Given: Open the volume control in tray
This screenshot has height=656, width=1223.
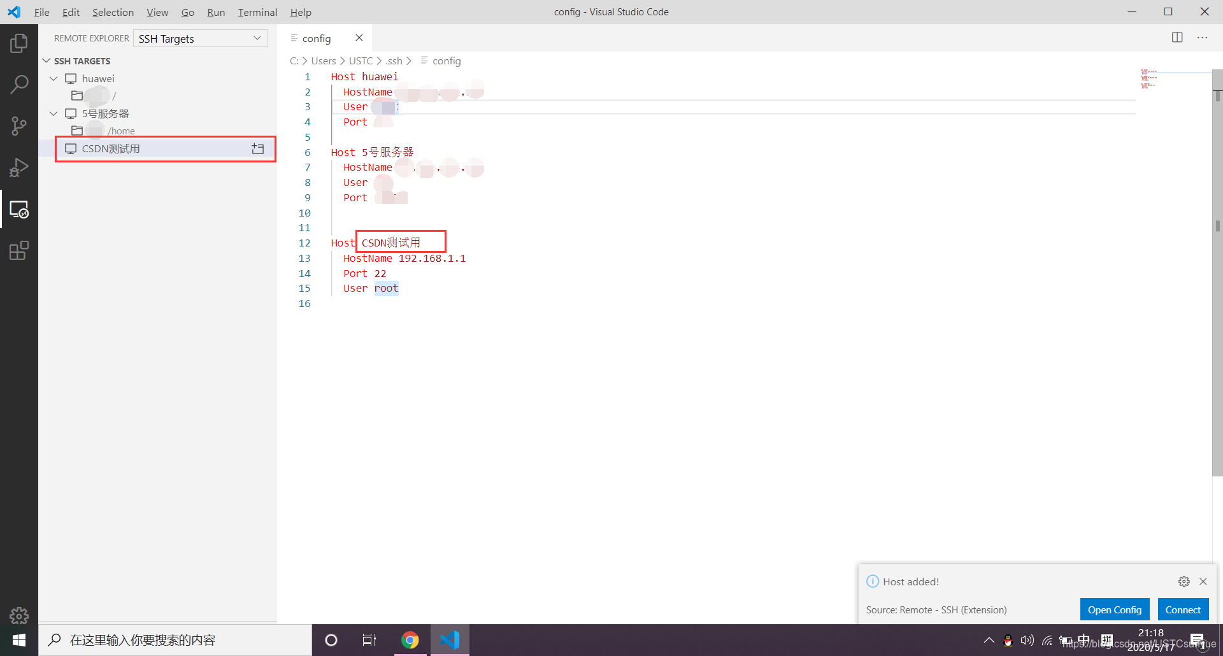Looking at the screenshot, I should (1027, 640).
